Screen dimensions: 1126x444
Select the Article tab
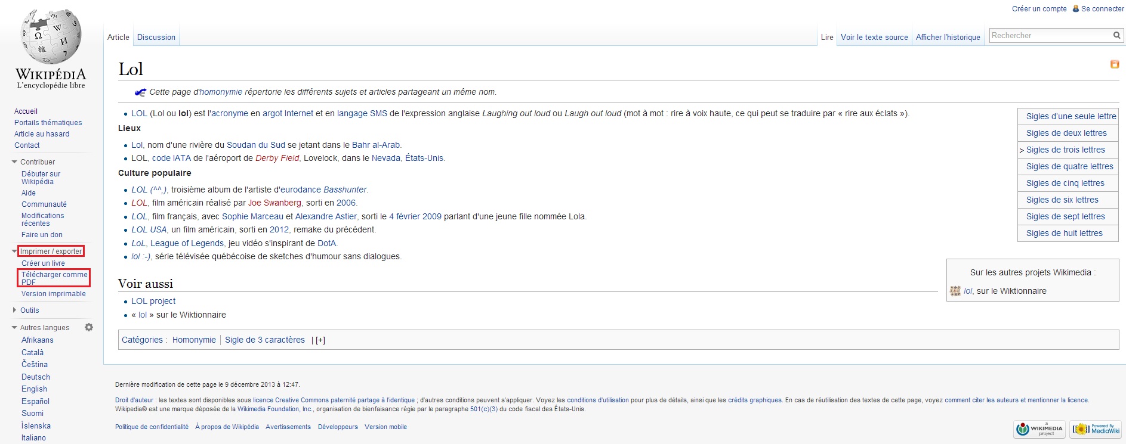coord(118,37)
